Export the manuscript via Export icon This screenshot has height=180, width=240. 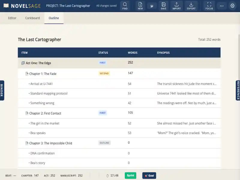pyautogui.click(x=191, y=6)
